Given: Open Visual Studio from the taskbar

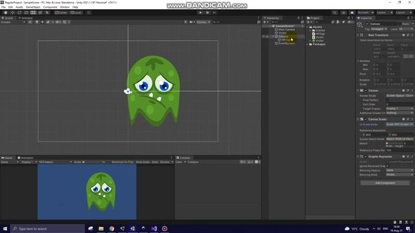Looking at the screenshot, I should tap(154, 228).
